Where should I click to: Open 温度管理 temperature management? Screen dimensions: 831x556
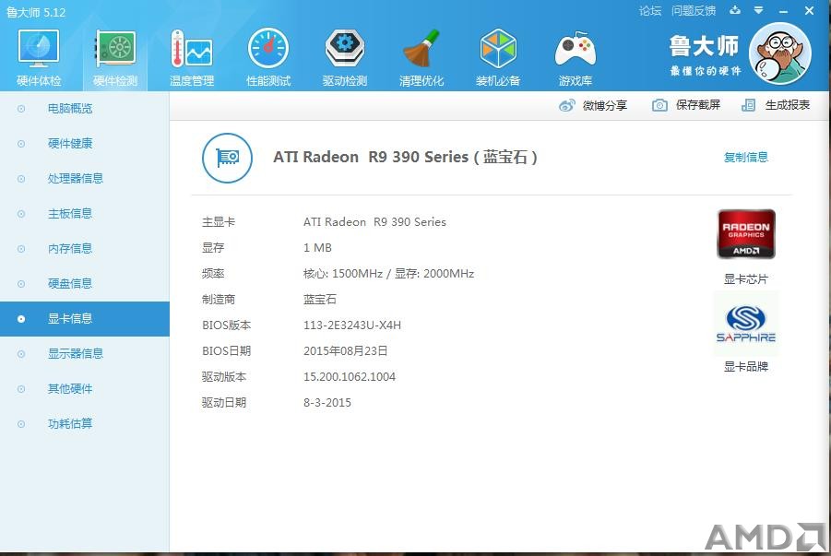[191, 57]
